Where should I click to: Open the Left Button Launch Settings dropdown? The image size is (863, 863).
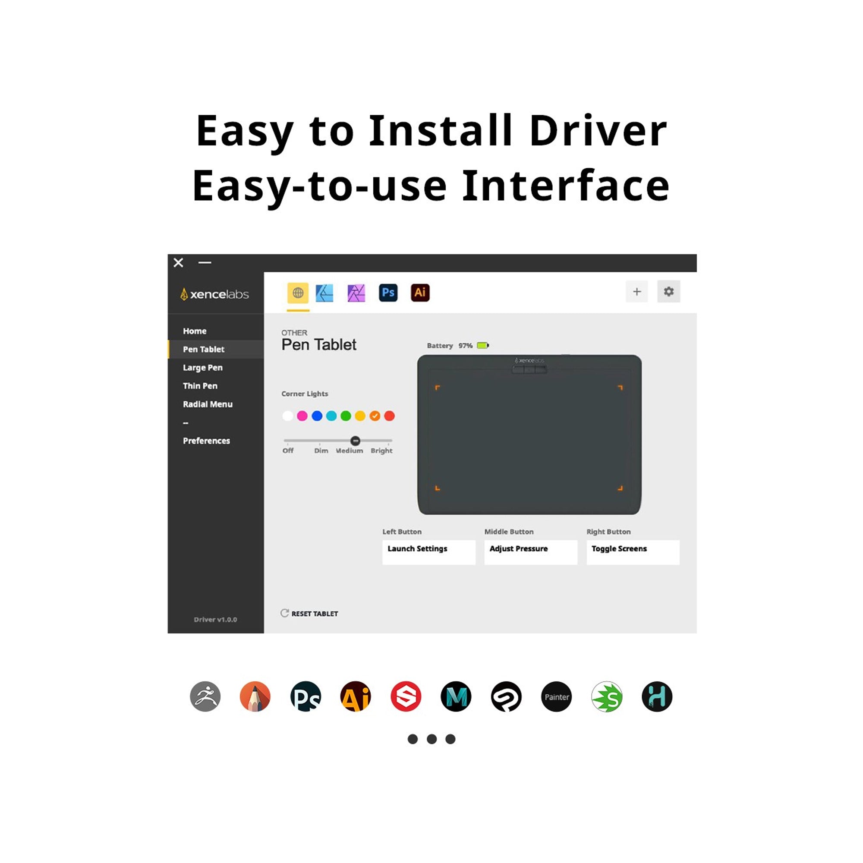428,552
